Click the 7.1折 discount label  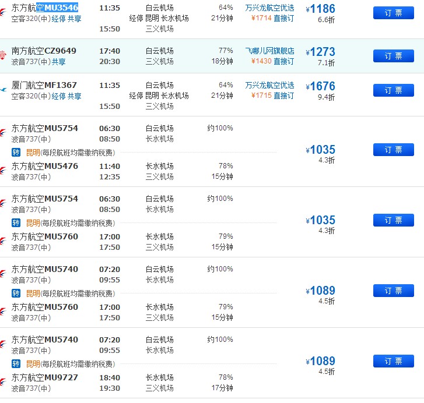coord(327,63)
